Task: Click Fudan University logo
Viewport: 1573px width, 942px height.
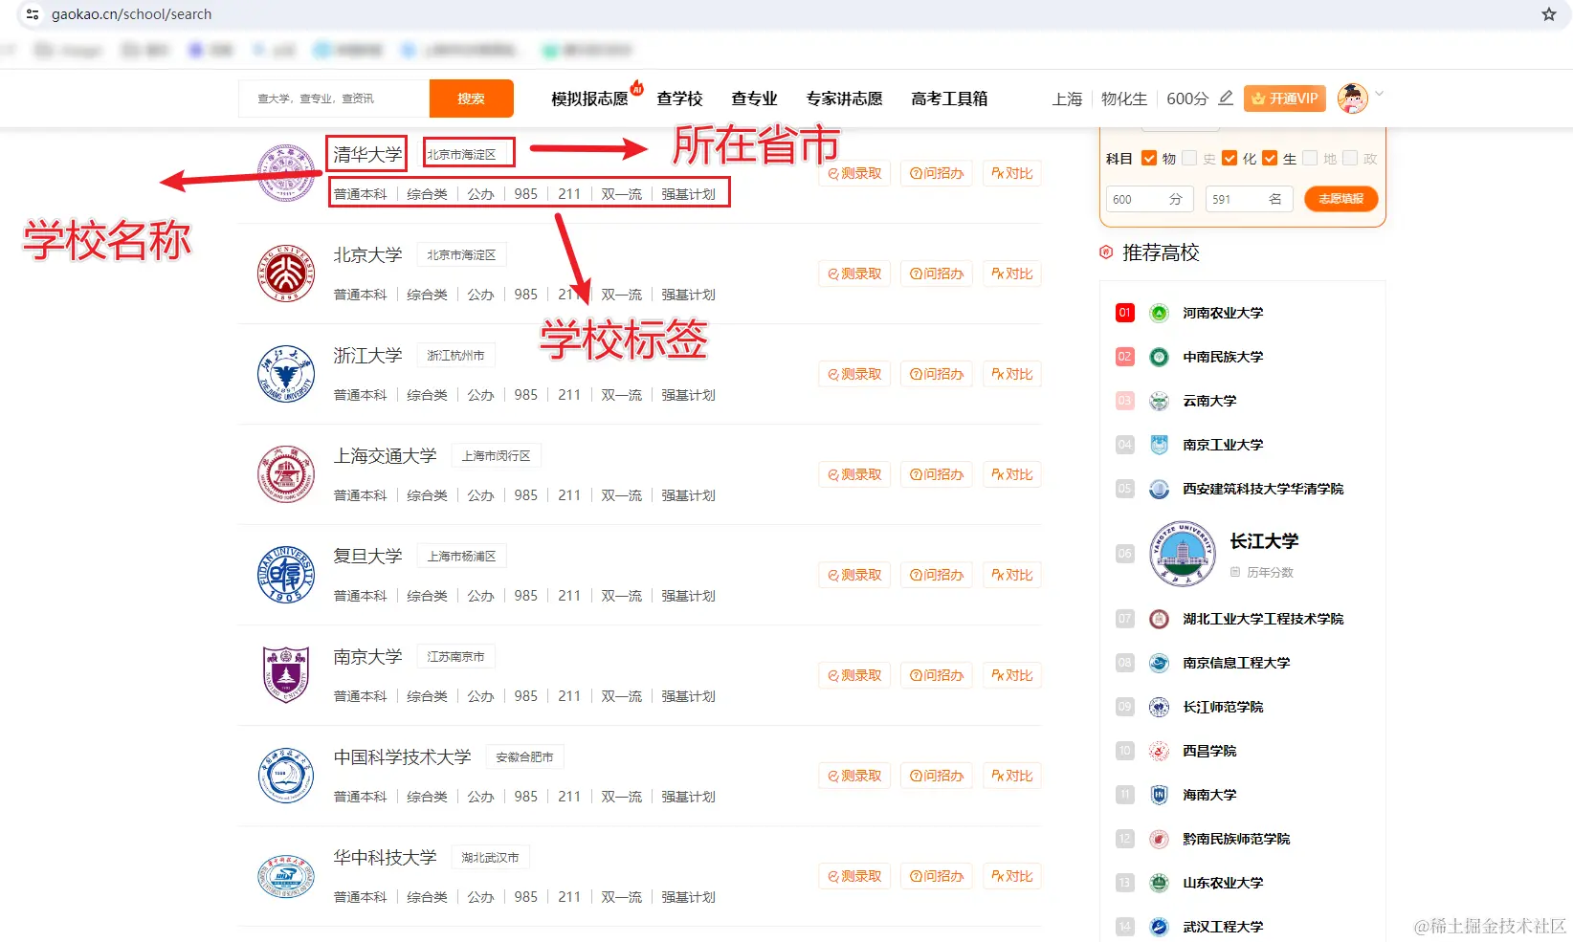Action: (x=286, y=575)
